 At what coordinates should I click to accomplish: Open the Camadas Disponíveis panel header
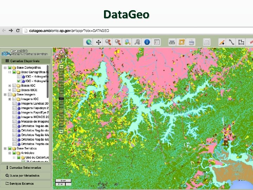click(26, 61)
